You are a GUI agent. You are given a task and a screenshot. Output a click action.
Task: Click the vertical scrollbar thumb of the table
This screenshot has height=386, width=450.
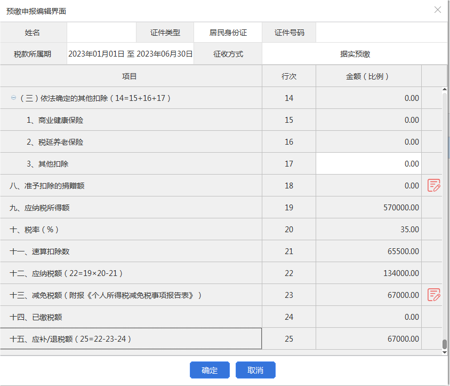pyautogui.click(x=445, y=344)
